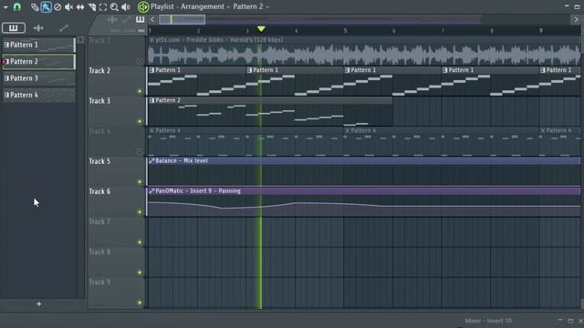This screenshot has width=584, height=328.
Task: Show automation clips in picker panel
Action: point(64,28)
